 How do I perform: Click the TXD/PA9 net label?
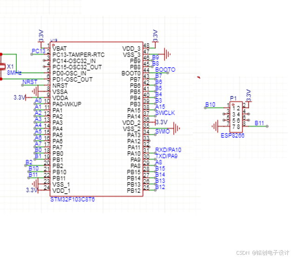[x=166, y=156]
